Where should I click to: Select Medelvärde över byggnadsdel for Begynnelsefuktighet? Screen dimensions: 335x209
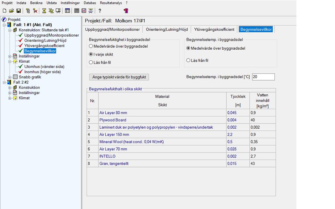[91, 46]
